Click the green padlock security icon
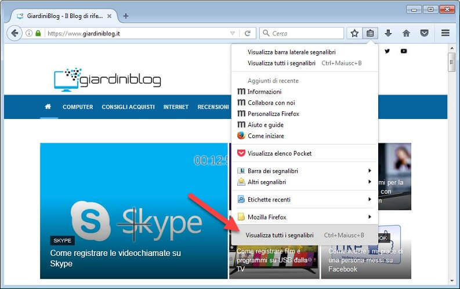 pos(38,33)
